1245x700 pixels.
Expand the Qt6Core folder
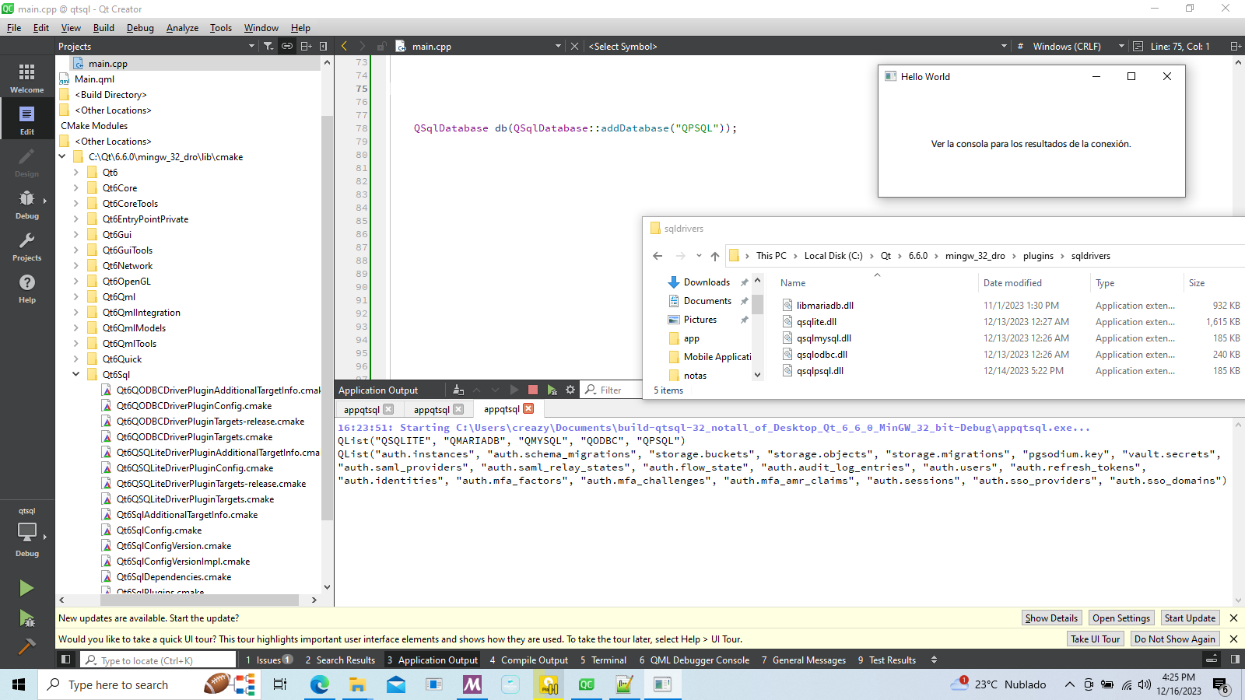coord(76,187)
